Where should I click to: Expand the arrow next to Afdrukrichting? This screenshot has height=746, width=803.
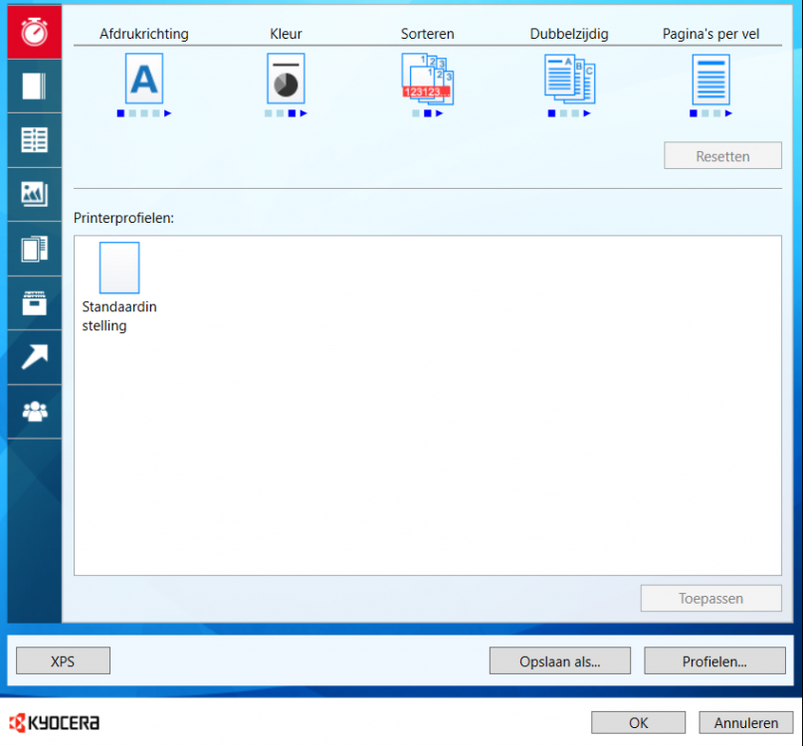[x=169, y=114]
